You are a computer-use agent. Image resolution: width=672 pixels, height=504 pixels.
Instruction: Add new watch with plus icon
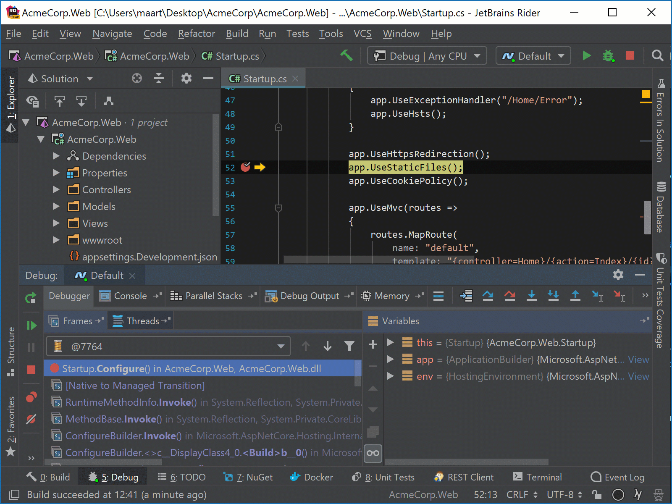point(373,345)
